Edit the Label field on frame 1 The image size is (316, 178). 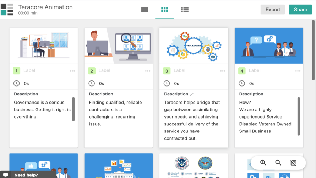[29, 70]
